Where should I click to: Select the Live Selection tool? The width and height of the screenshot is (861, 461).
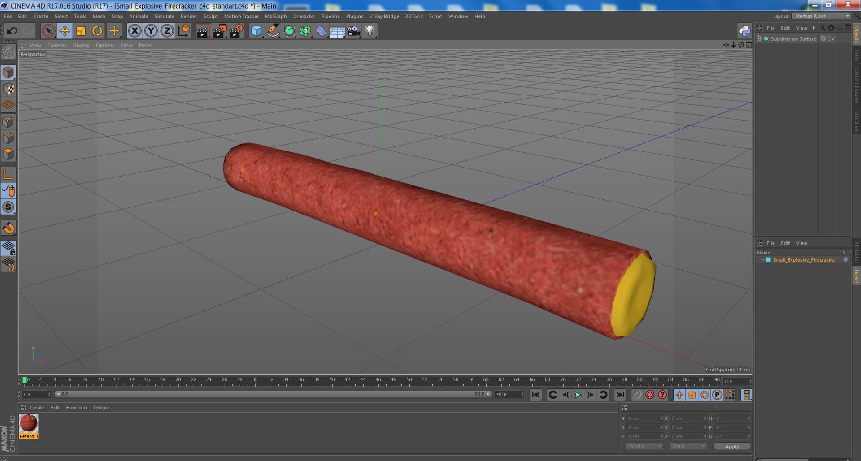point(48,31)
